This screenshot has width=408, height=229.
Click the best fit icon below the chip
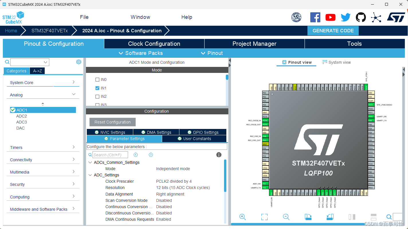tap(264, 217)
